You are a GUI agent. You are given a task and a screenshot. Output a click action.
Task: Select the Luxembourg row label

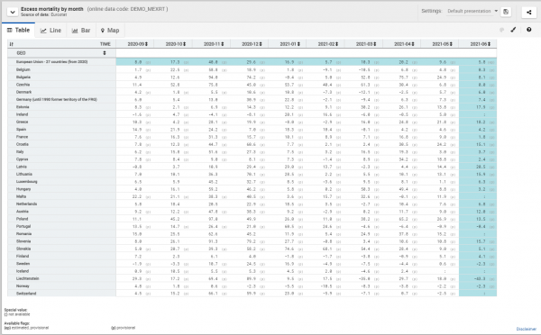click(26, 182)
